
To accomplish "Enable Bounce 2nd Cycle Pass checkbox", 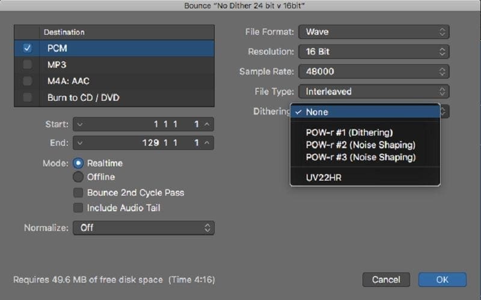I will pos(78,193).
